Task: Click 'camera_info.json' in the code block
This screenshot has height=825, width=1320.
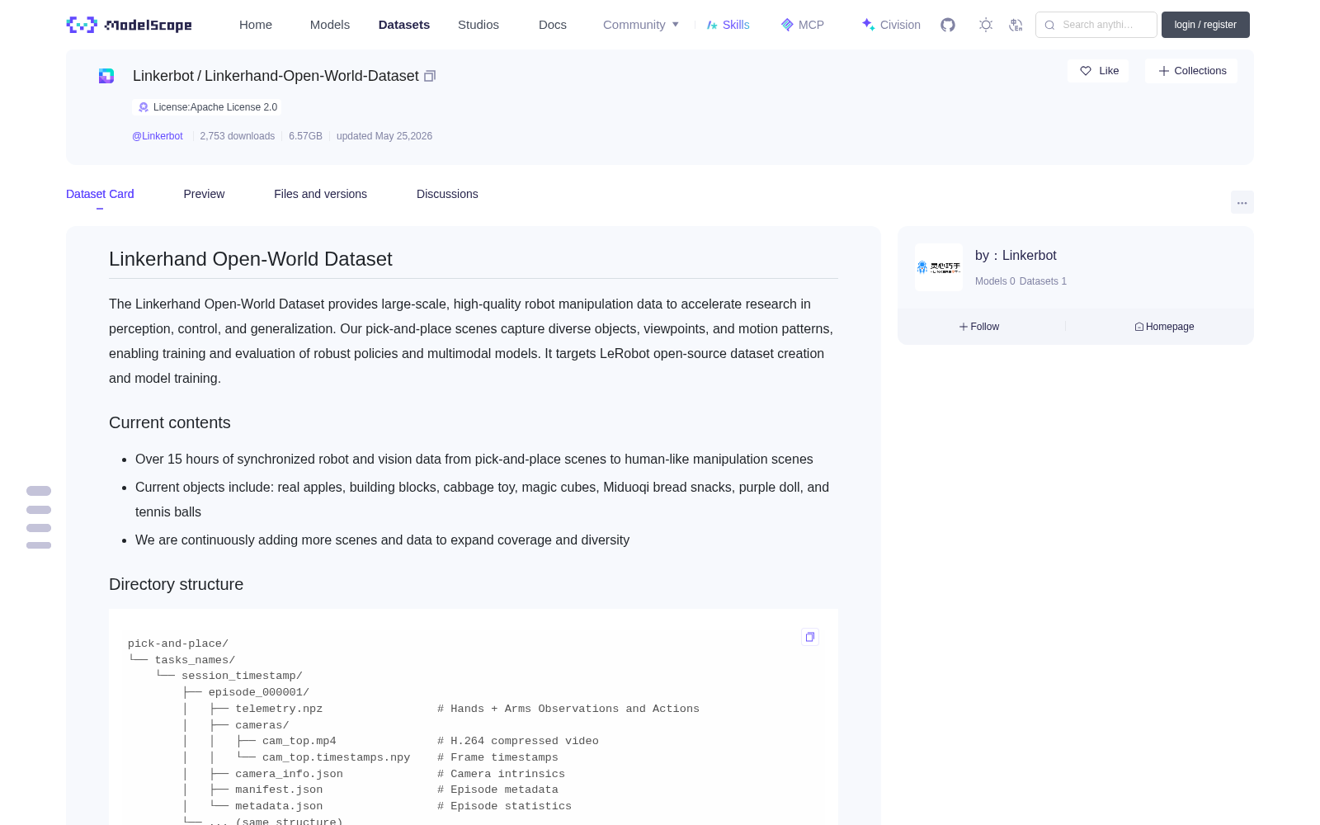Action: pyautogui.click(x=289, y=774)
